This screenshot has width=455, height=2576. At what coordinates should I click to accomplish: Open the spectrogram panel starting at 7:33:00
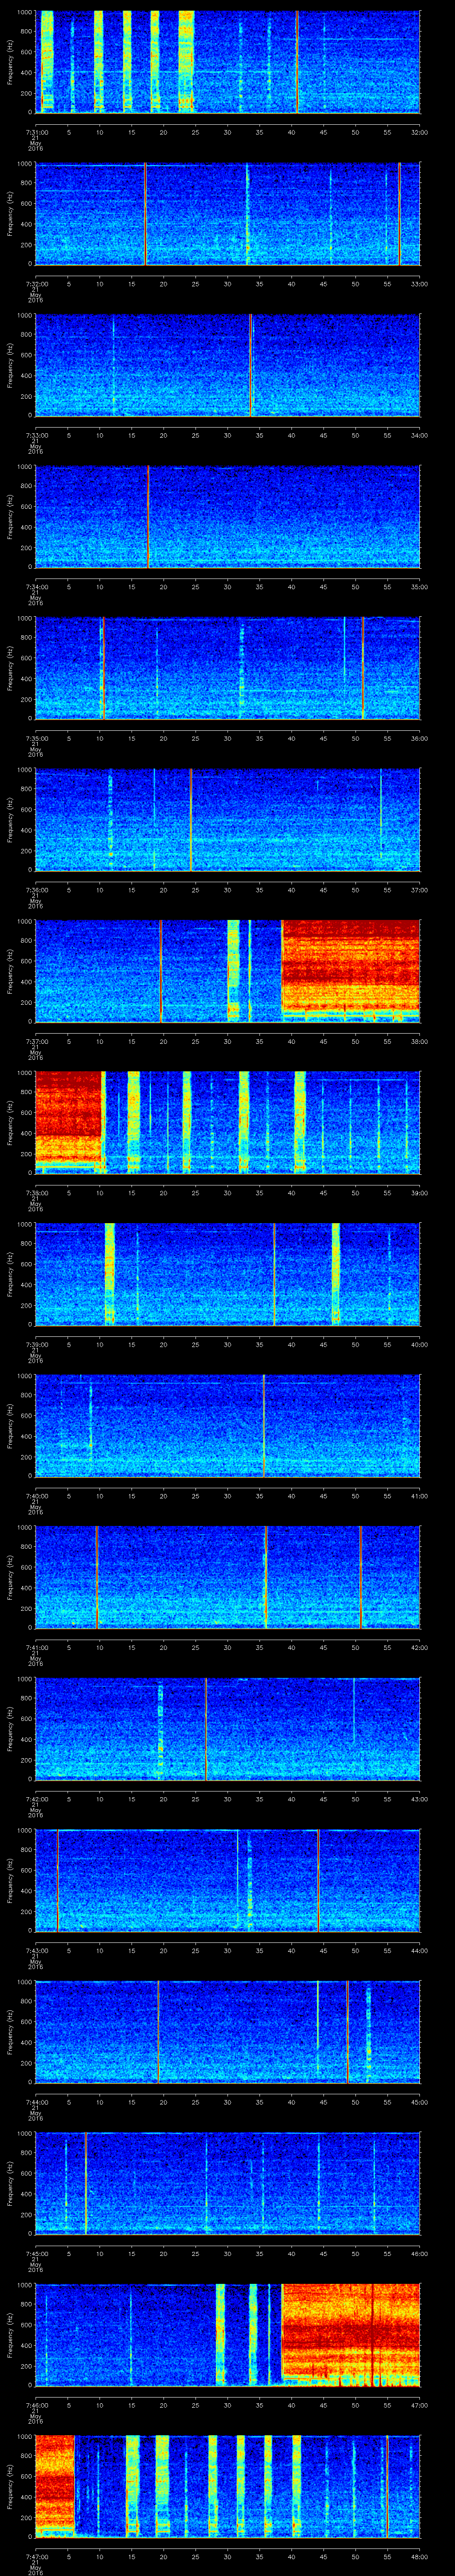tap(228, 365)
